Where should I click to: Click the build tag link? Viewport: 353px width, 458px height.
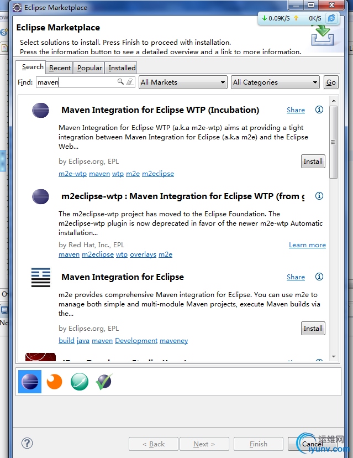(66, 341)
